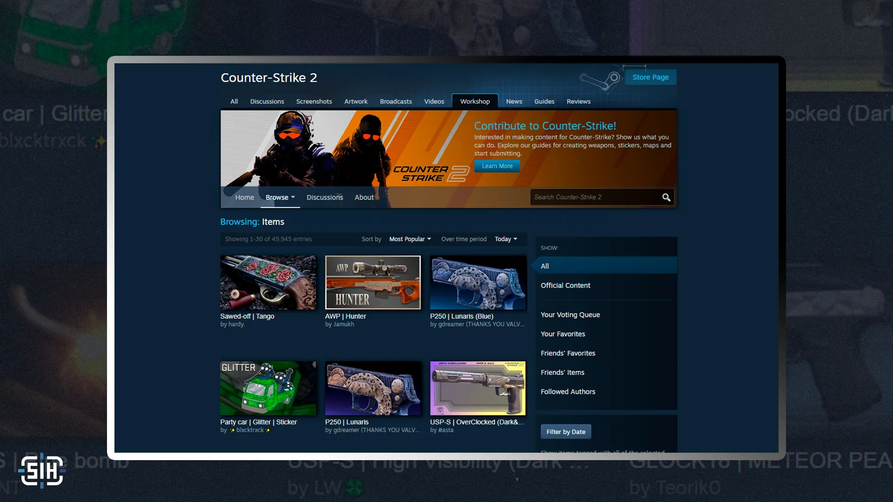
Task: Open the Screenshots section
Action: tap(314, 101)
